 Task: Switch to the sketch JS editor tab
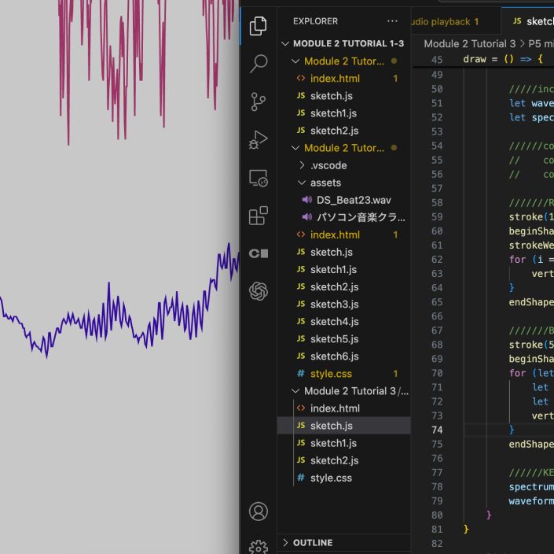coord(528,21)
